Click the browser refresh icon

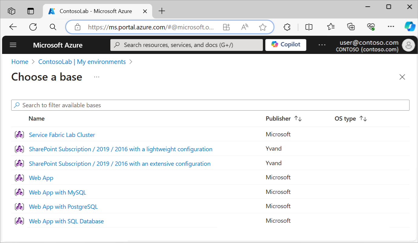[33, 27]
